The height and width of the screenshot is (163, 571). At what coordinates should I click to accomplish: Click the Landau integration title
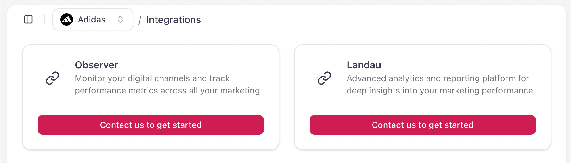364,65
